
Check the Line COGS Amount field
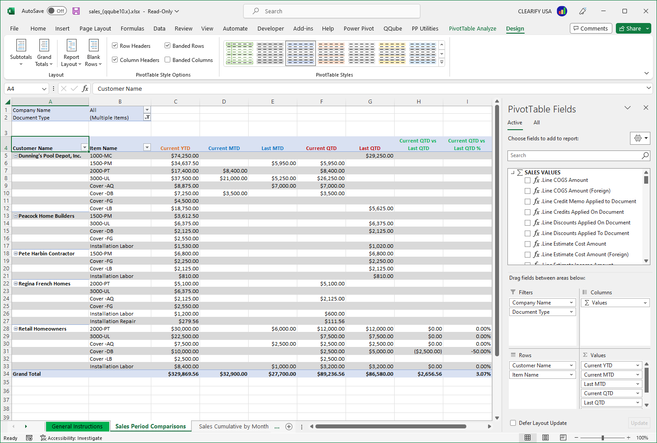pos(527,180)
